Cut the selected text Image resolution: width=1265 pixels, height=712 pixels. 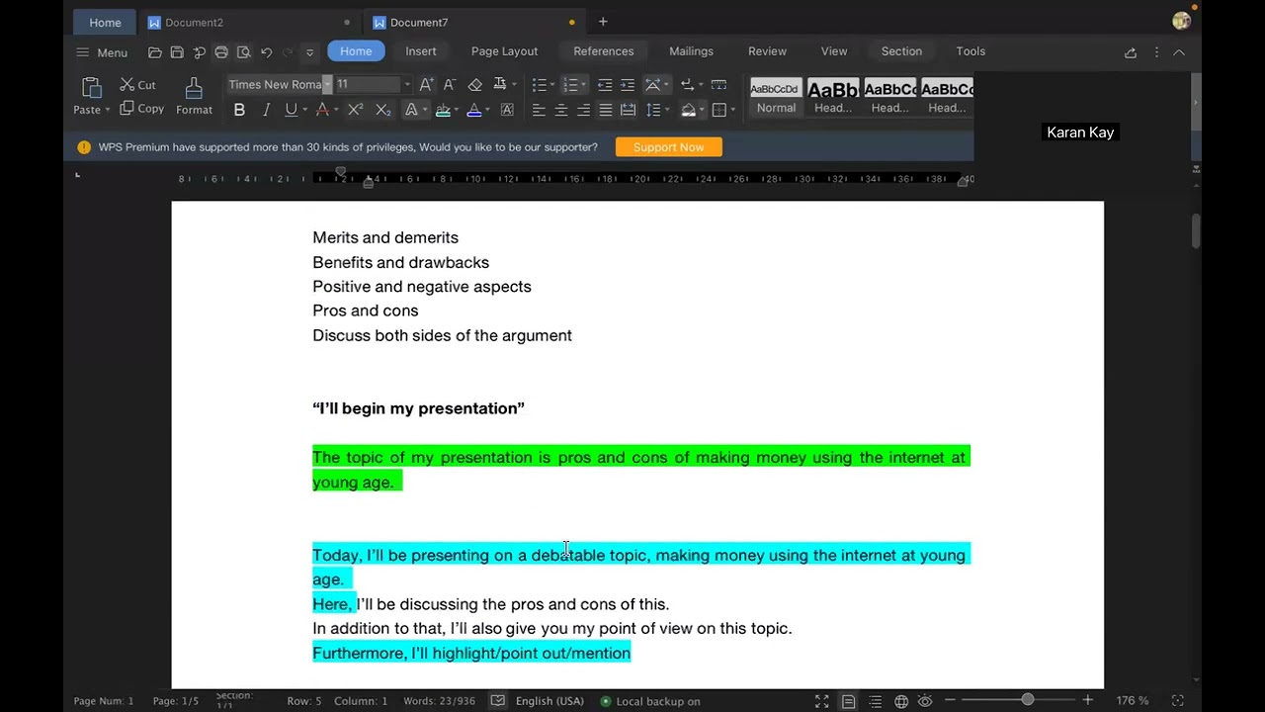[137, 85]
